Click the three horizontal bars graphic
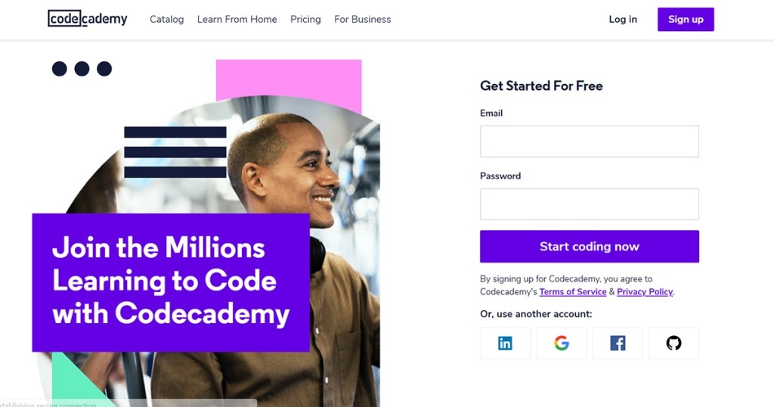The height and width of the screenshot is (407, 774). coord(175,152)
